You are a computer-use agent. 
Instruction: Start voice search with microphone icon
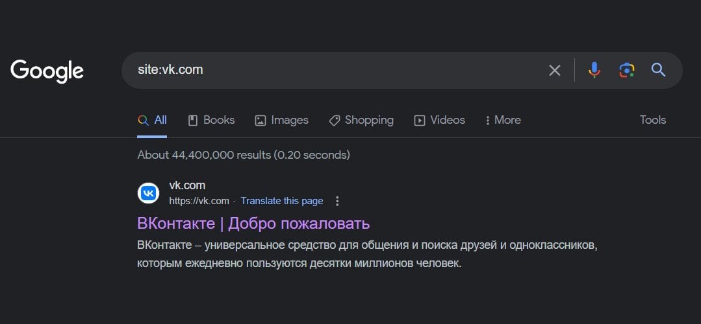pos(594,70)
